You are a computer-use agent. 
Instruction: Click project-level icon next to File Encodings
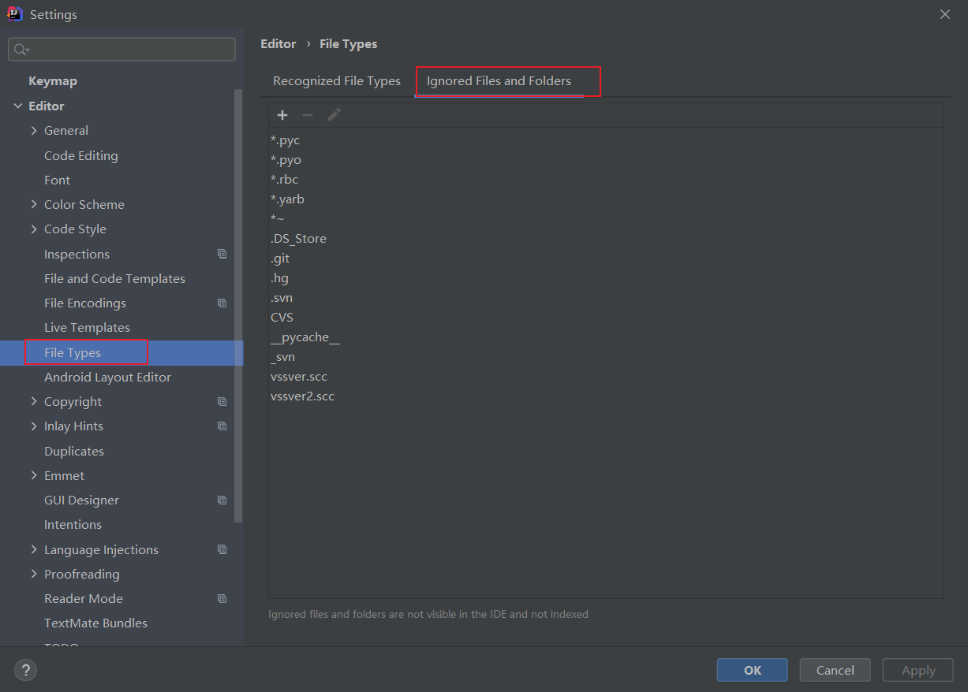pos(222,303)
